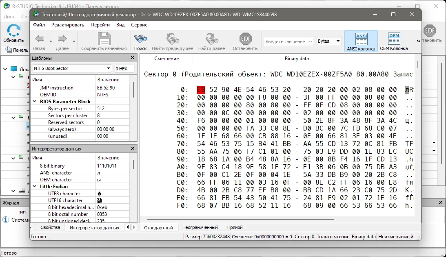Switch to the Интерпретатор данных tab
The height and width of the screenshot is (257, 446).
coord(94,228)
